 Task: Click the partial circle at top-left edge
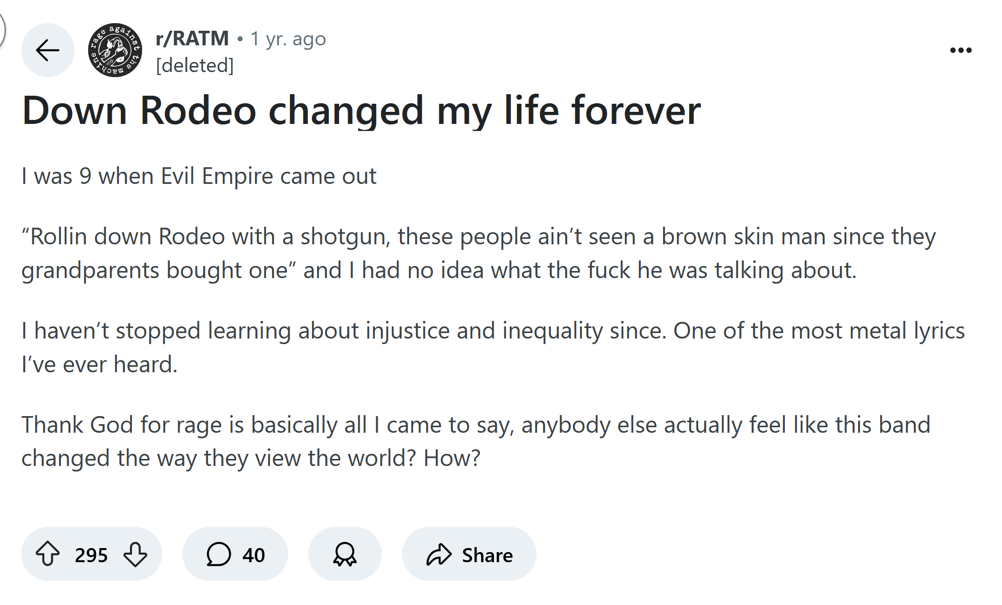click(3, 29)
